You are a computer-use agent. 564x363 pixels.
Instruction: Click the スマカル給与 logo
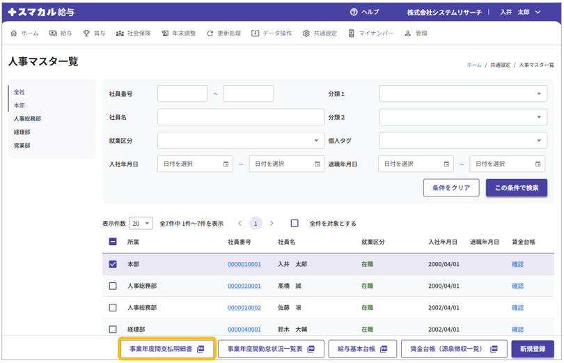pyautogui.click(x=41, y=12)
